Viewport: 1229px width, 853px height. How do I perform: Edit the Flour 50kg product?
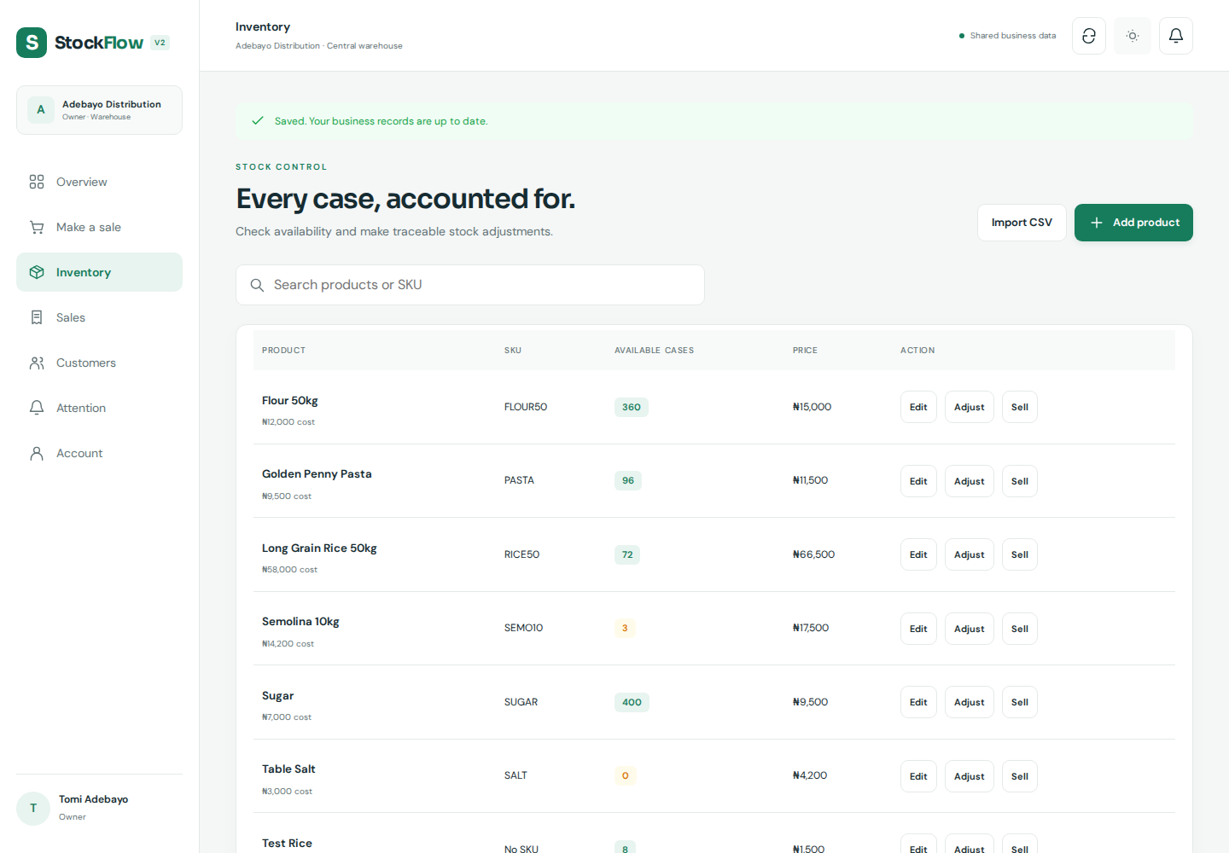point(918,407)
